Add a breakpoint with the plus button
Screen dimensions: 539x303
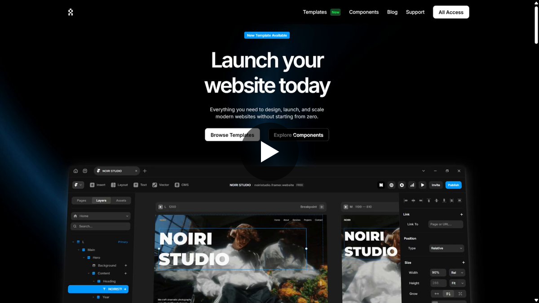pyautogui.click(x=322, y=207)
